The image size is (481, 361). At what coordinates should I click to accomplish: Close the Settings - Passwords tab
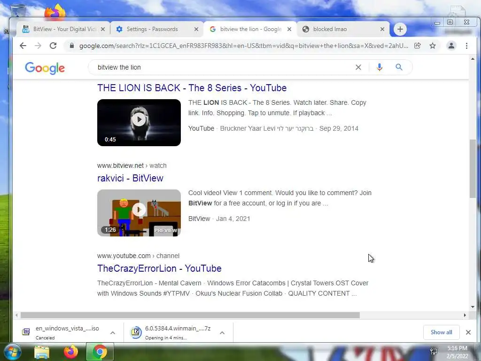[x=196, y=29]
